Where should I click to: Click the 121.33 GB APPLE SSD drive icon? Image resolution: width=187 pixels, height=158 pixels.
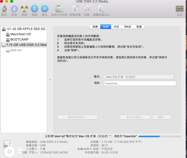coord(4,29)
